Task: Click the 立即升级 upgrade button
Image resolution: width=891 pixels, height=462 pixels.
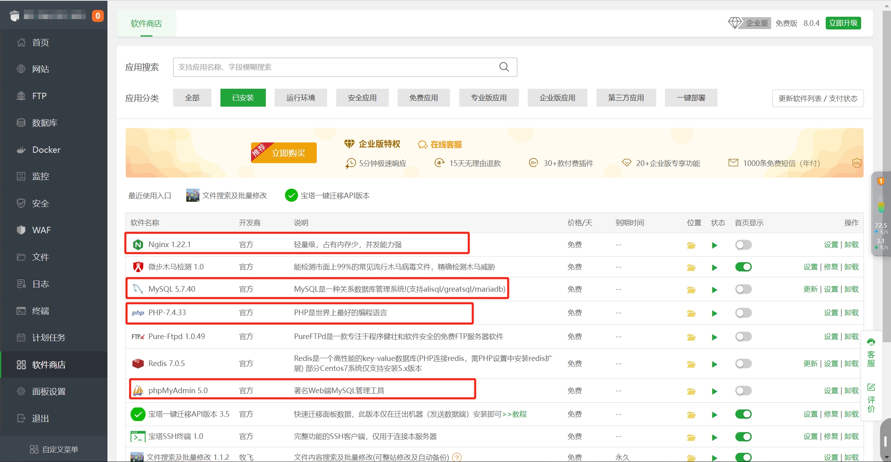Action: pyautogui.click(x=843, y=23)
